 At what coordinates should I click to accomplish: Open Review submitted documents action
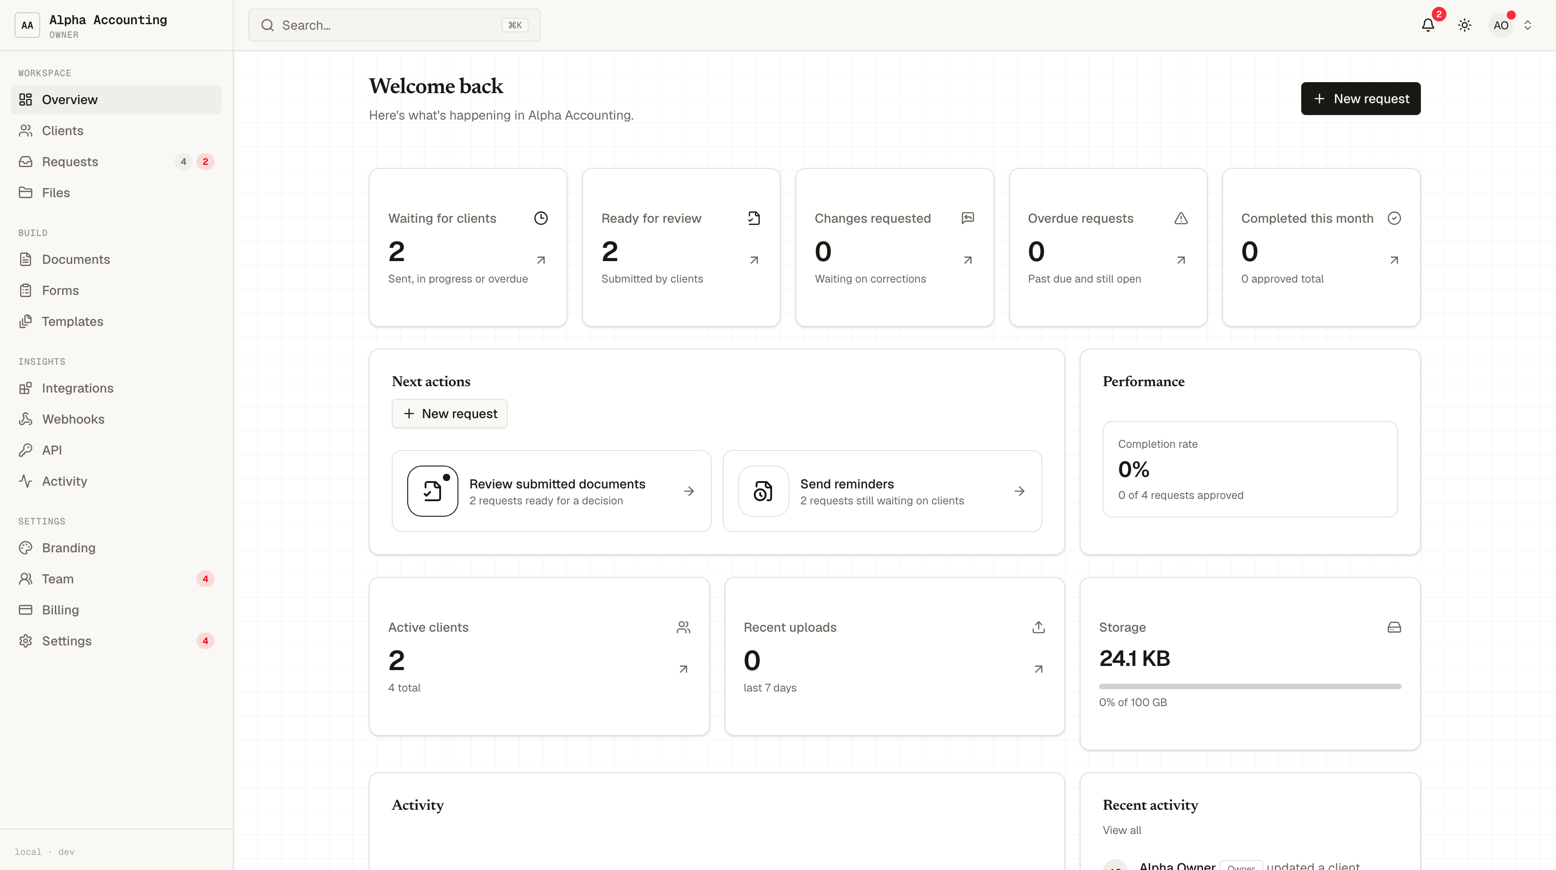(x=552, y=492)
